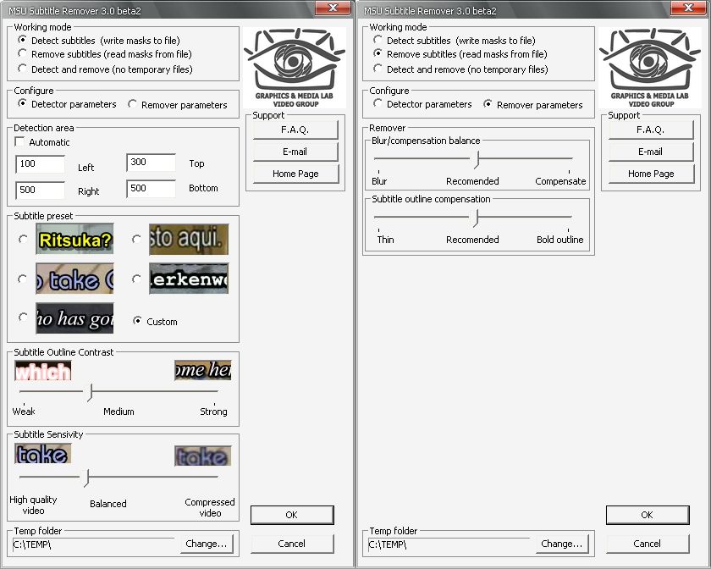Click the 'Compensate' label under balance slider
Image resolution: width=711 pixels, height=569 pixels.
[560, 181]
